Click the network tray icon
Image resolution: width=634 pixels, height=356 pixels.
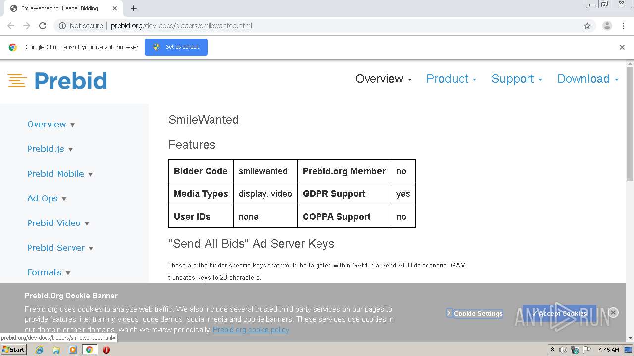click(575, 350)
